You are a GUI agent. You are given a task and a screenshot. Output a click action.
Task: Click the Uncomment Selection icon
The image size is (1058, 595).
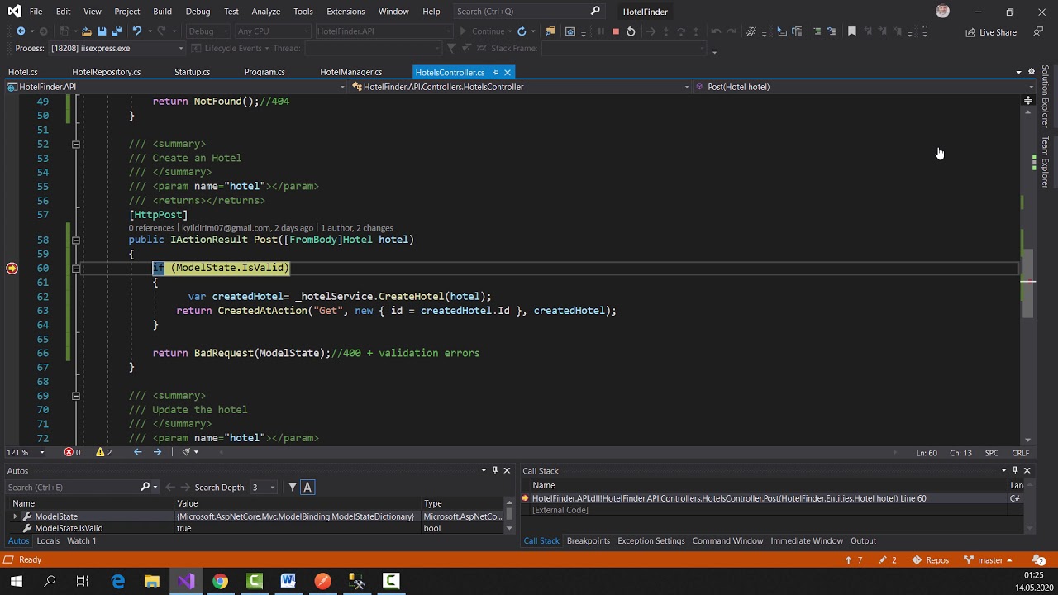[x=832, y=31]
